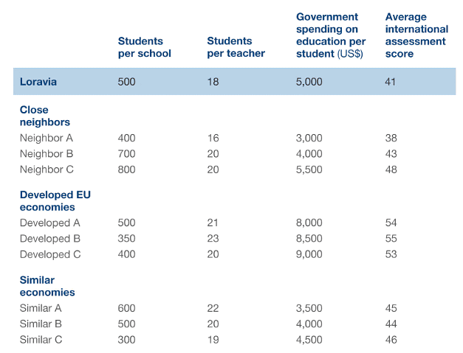Select the highlighted Loravia row label
This screenshot has height=353, width=463.
[x=38, y=82]
